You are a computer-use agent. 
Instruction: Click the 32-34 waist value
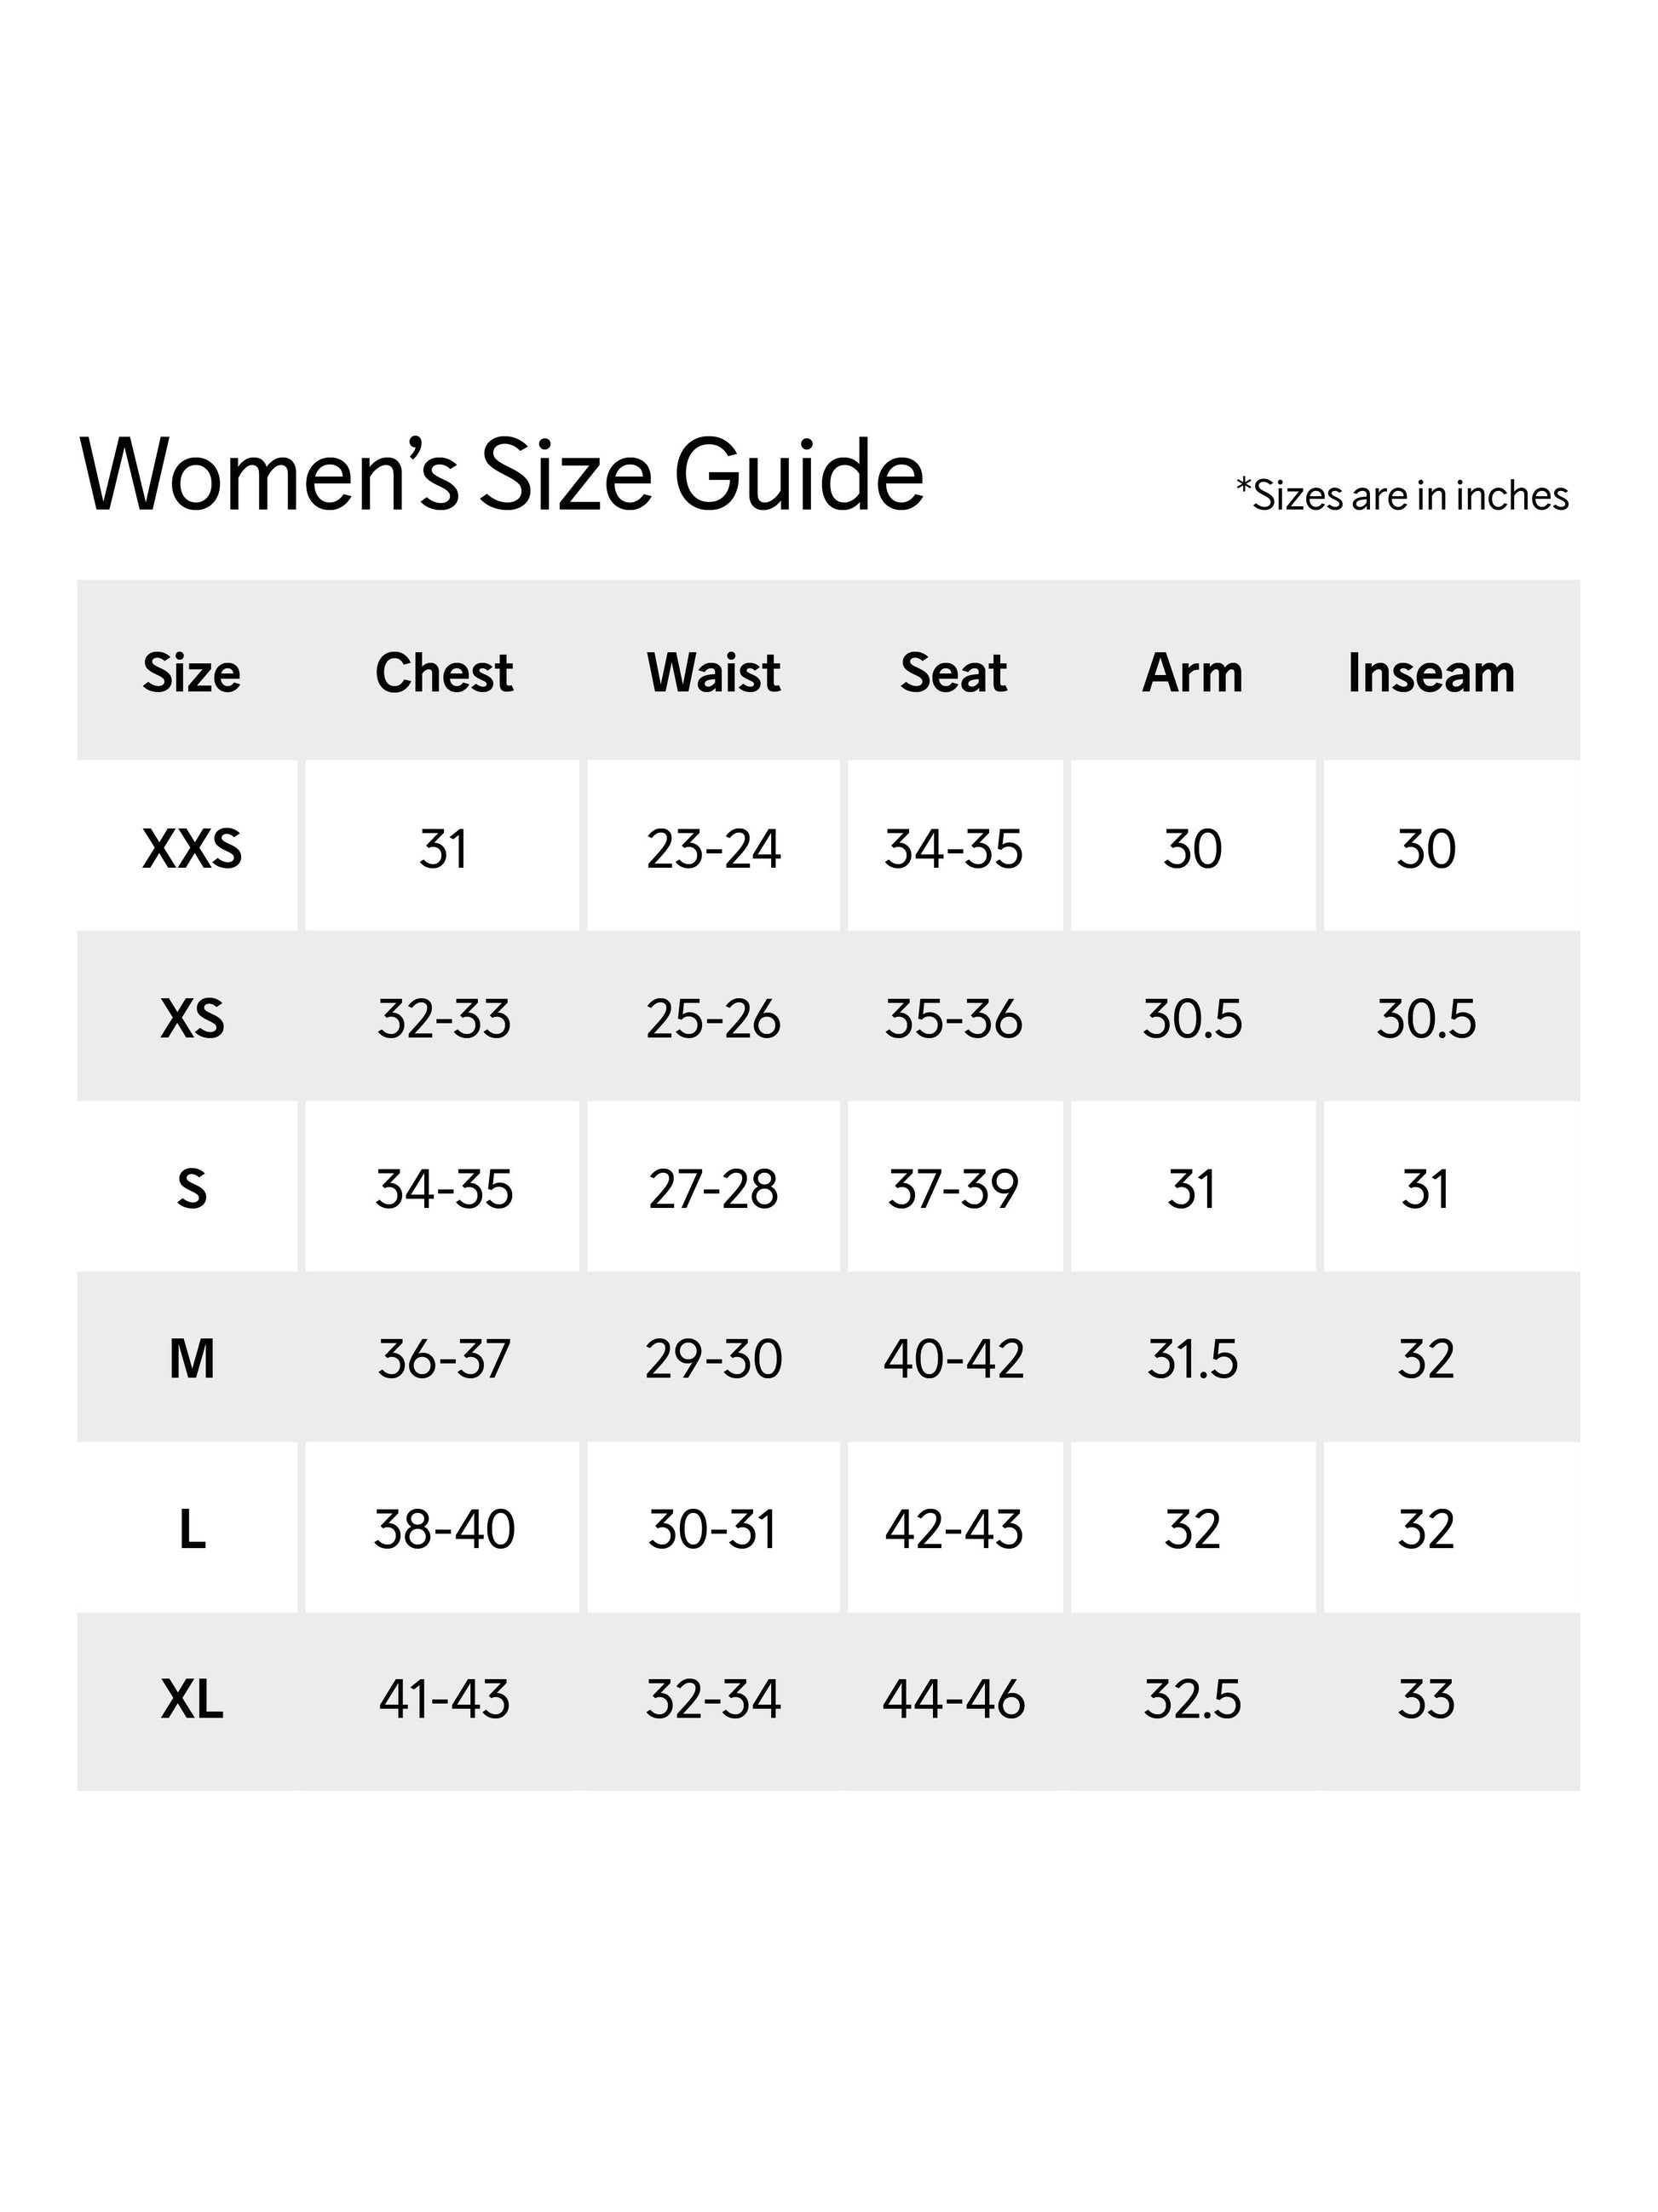click(712, 1699)
